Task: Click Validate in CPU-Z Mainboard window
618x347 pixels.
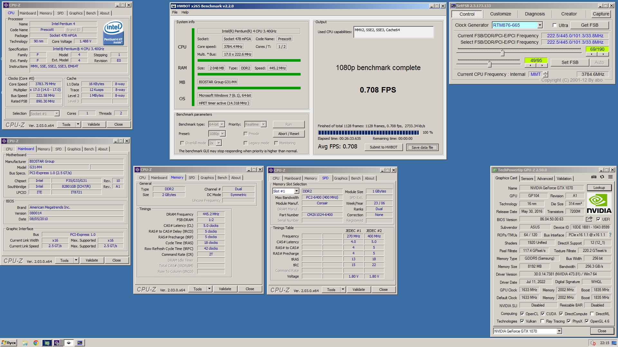Action: tap(92, 260)
